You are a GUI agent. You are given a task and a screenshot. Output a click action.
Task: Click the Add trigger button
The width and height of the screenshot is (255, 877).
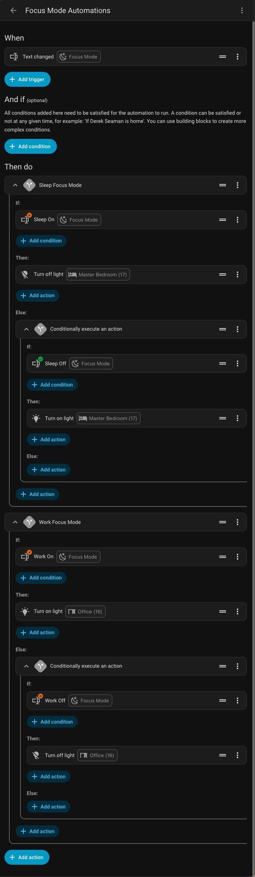28,79
